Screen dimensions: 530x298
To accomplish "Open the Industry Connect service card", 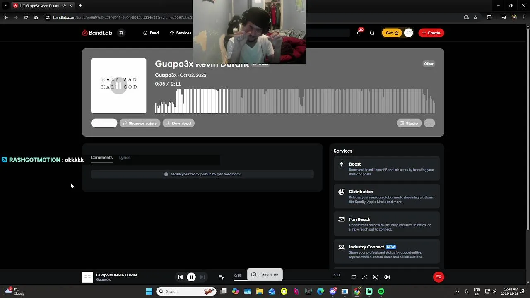I will pyautogui.click(x=387, y=252).
